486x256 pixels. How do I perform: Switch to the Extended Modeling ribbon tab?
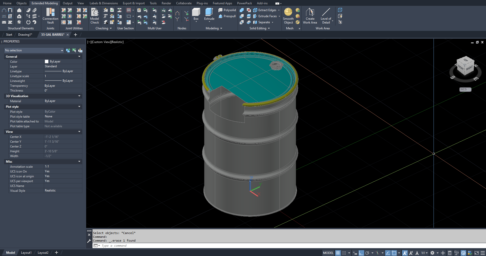point(45,3)
